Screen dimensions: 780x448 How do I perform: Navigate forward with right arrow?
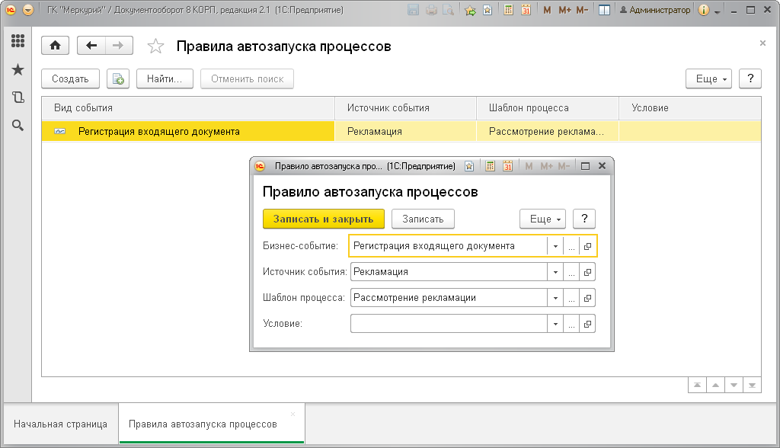[x=118, y=46]
